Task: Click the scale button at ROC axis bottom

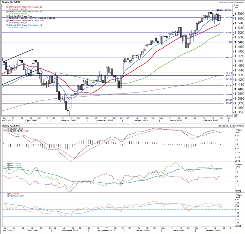Action: click(x=238, y=191)
